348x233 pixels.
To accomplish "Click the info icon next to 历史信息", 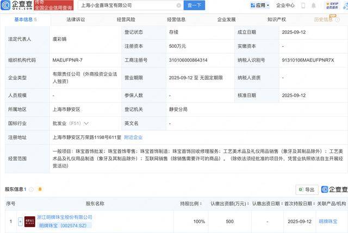I will (337, 20).
